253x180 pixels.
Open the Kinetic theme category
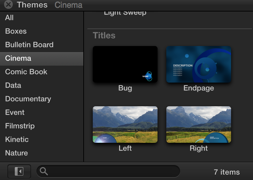(x=17, y=139)
